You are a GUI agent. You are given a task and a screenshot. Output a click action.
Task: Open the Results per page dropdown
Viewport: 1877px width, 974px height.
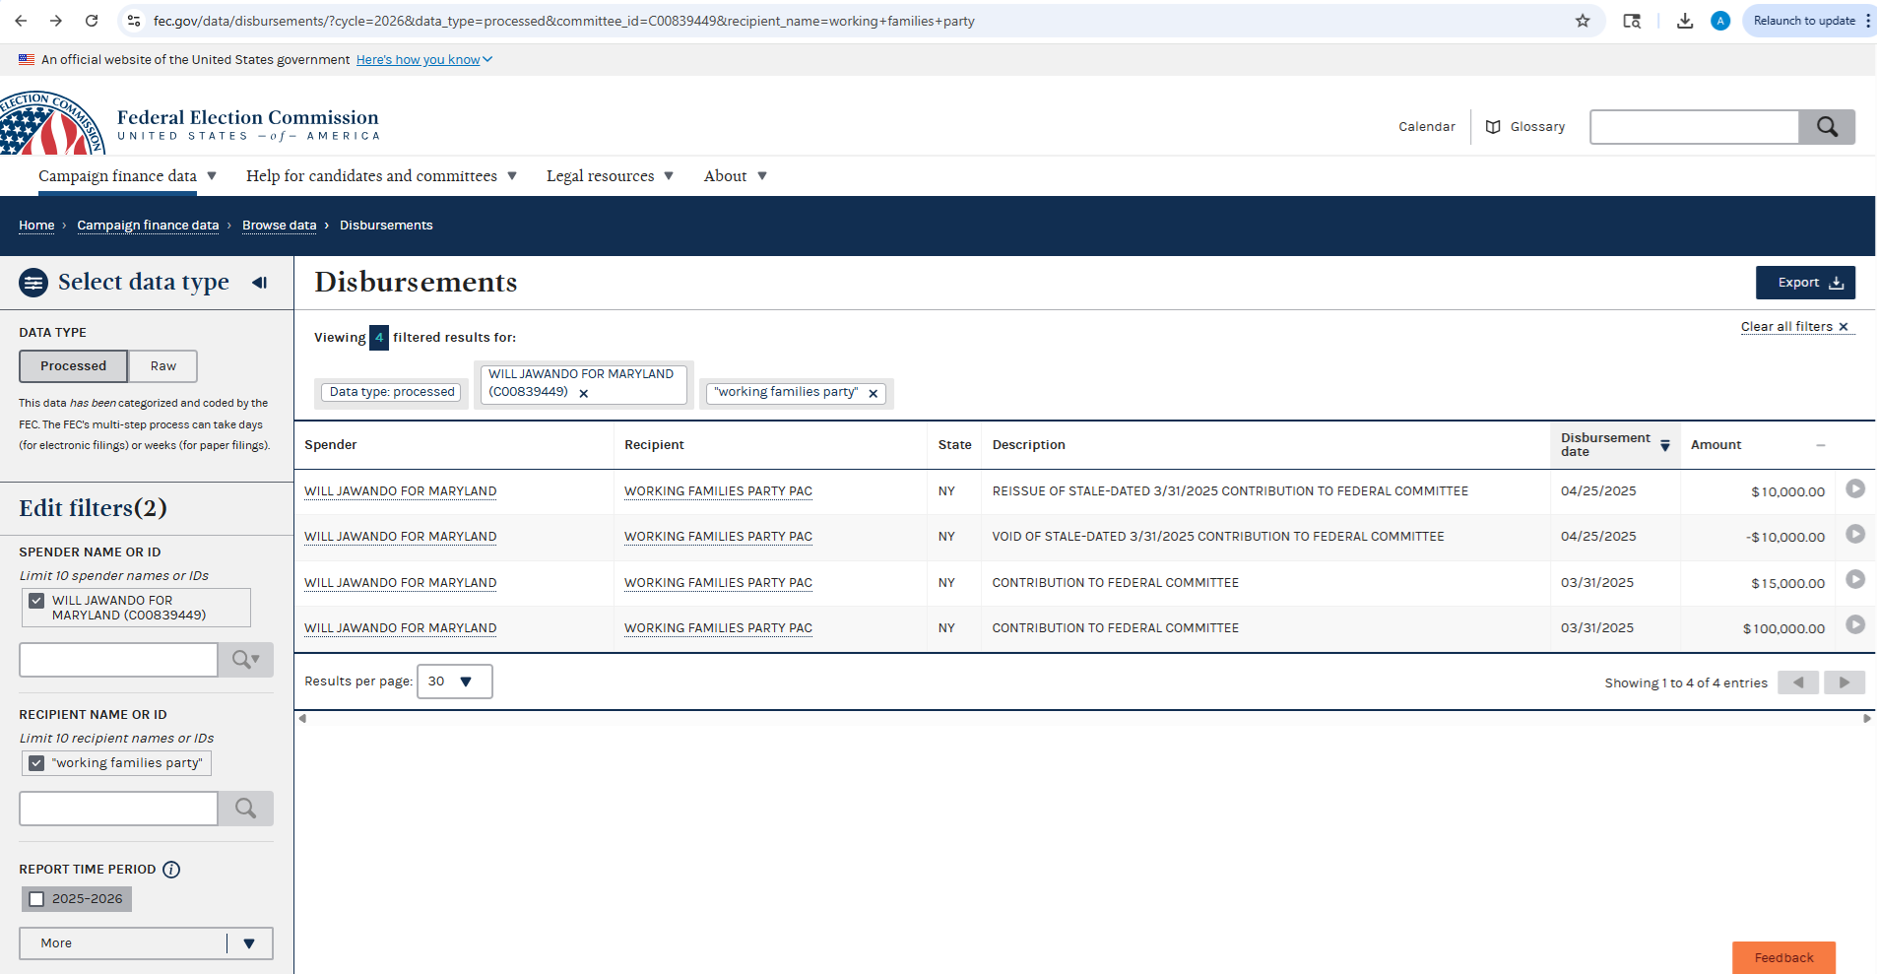(454, 682)
